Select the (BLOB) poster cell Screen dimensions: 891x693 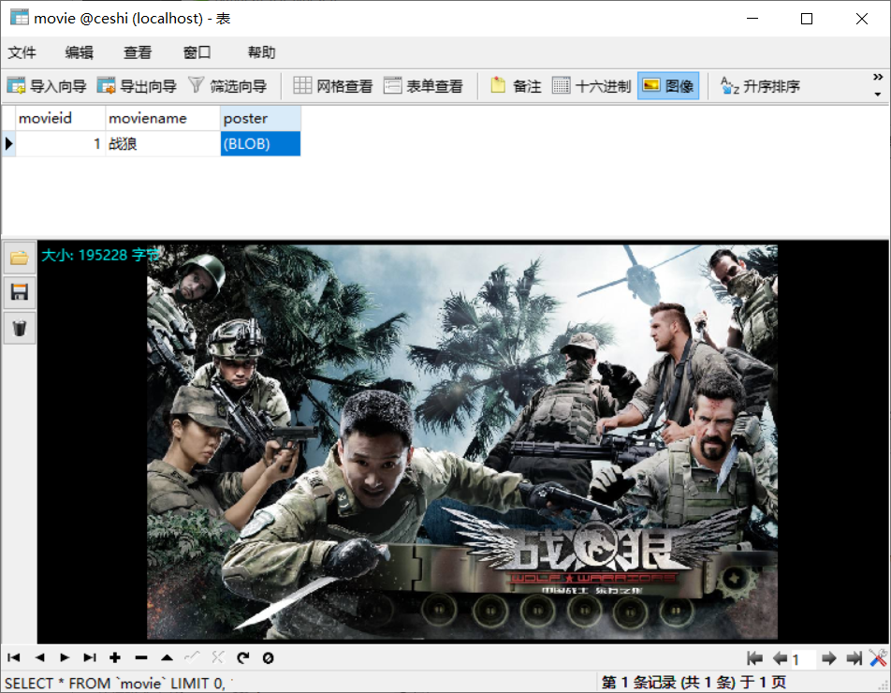tap(260, 144)
